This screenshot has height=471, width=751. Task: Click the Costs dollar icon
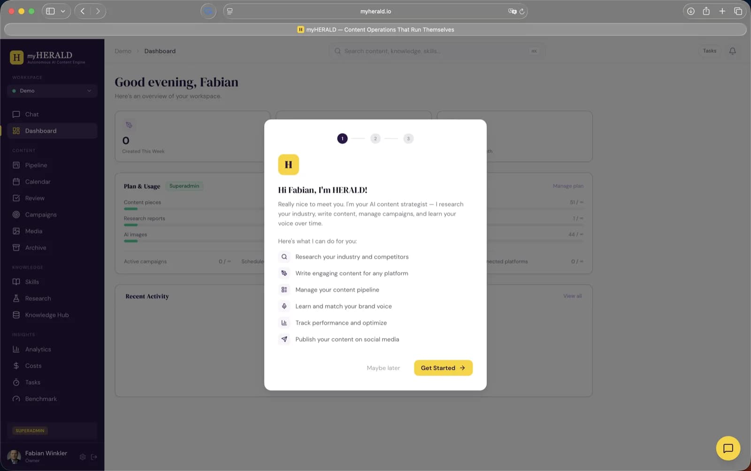pos(16,366)
